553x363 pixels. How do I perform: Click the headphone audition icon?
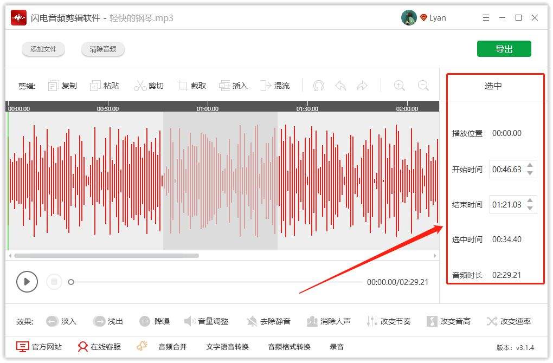318,85
